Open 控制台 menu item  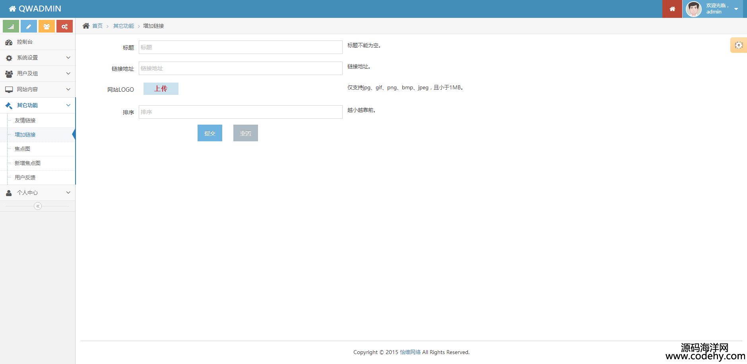pos(37,42)
